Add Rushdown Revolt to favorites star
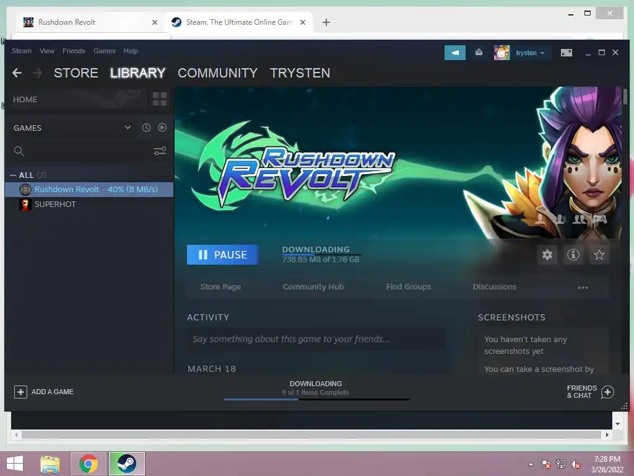Viewport: 634px width, 476px height. [599, 255]
